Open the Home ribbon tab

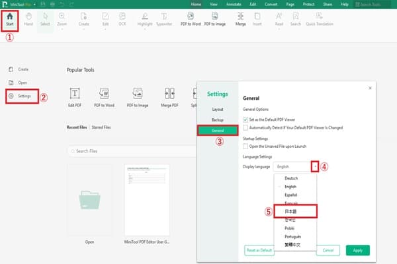196,5
